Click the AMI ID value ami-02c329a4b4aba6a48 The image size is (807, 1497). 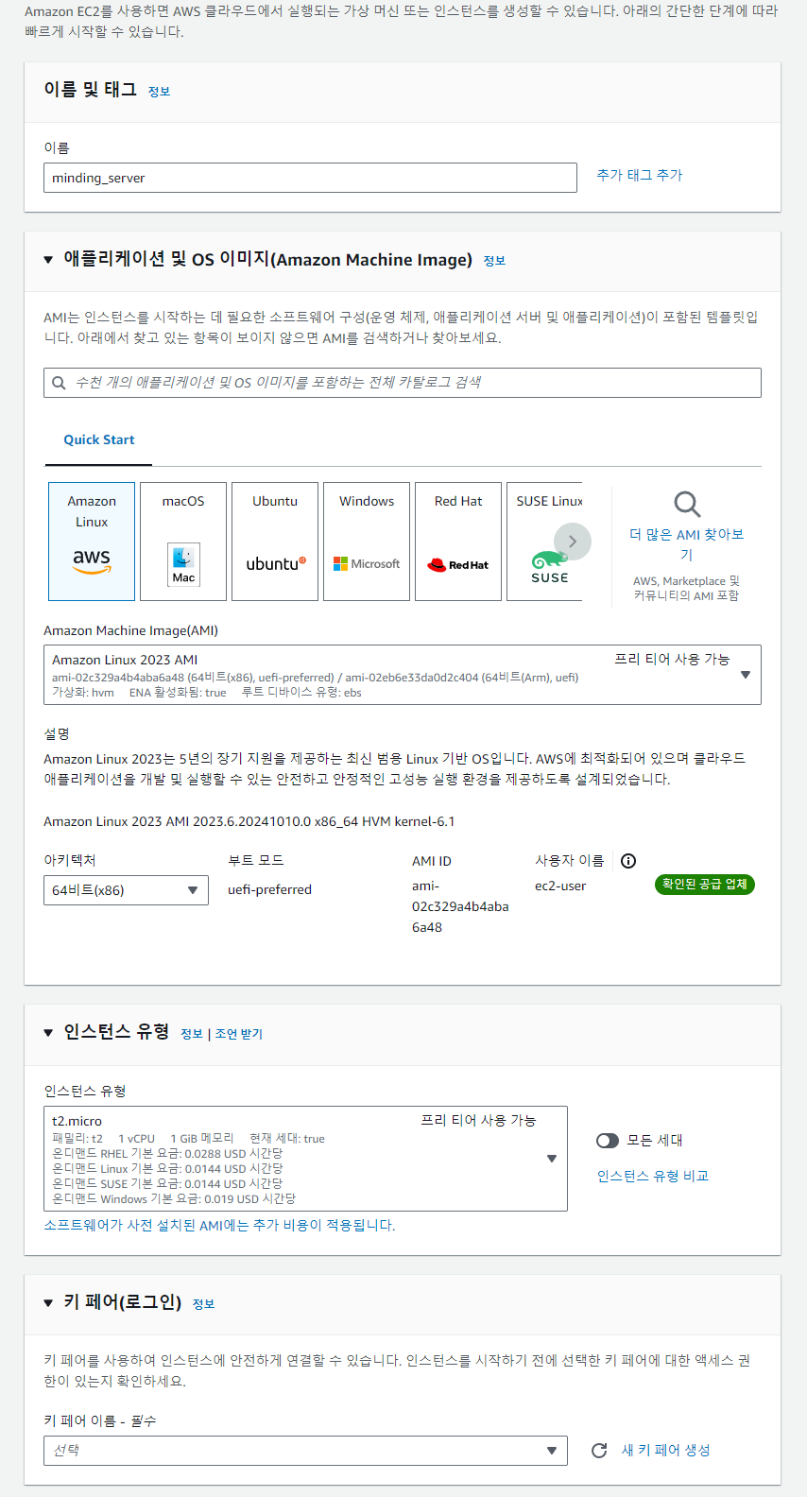460,907
